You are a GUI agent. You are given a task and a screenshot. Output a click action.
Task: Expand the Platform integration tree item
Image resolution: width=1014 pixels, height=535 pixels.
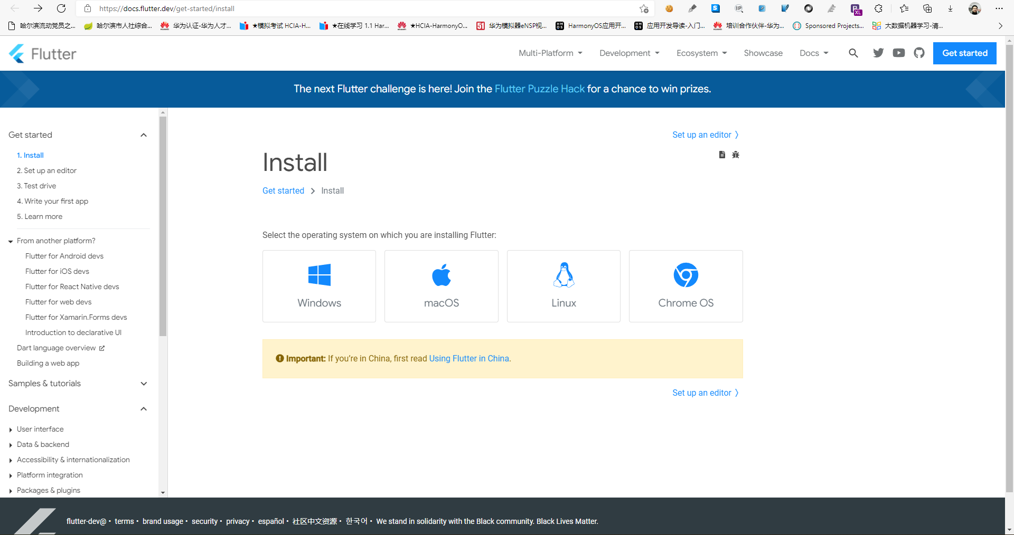pyautogui.click(x=11, y=475)
